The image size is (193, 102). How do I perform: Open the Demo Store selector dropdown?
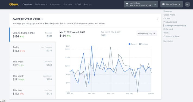pyautogui.click(x=172, y=4)
